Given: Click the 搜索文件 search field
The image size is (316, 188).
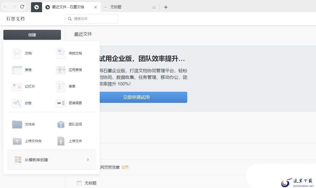Looking at the screenshot, I should click(91, 19).
